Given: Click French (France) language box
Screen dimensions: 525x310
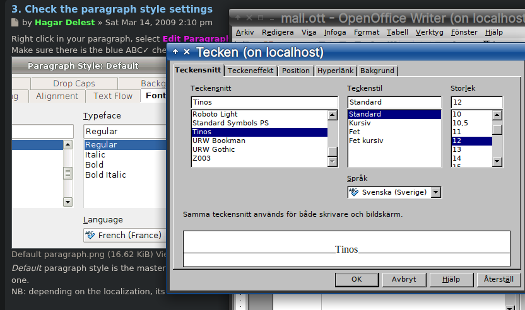Looking at the screenshot, I should click(125, 235).
